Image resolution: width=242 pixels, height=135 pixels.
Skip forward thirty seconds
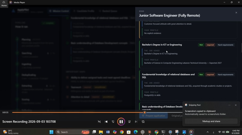click(x=129, y=122)
